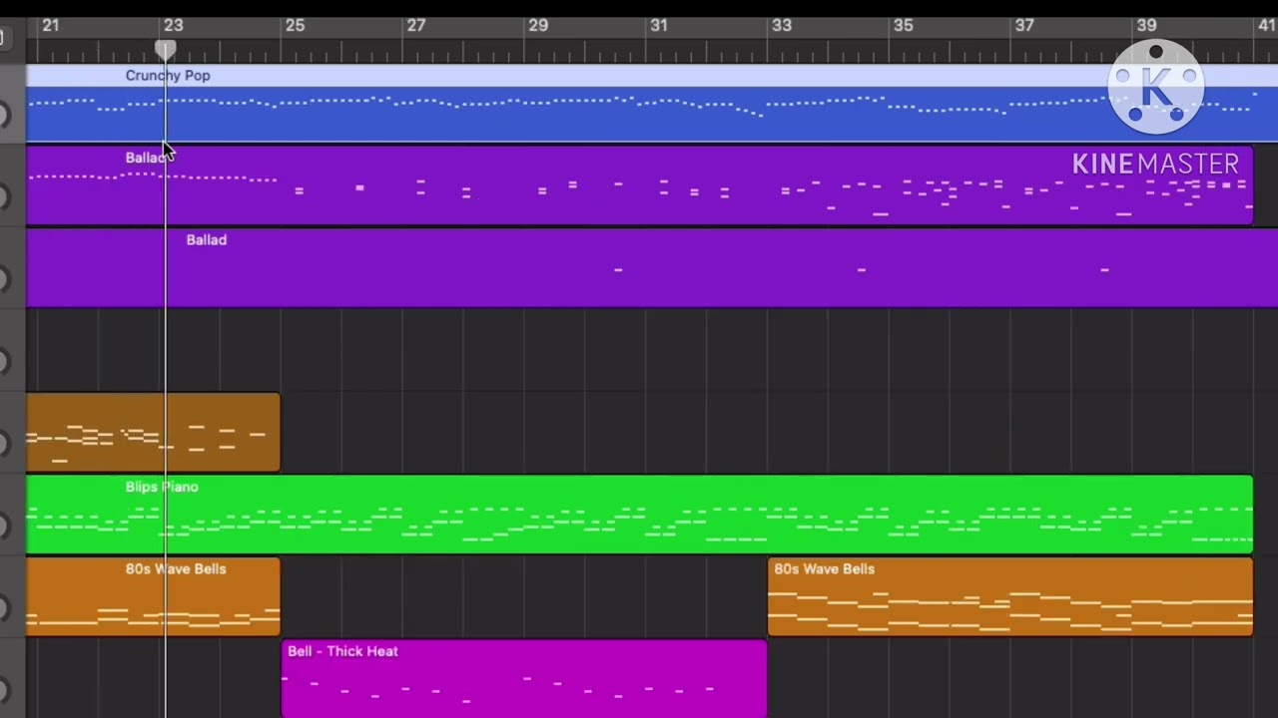Select the Blips Piano green region
1278x718 pixels.
pyautogui.click(x=639, y=514)
